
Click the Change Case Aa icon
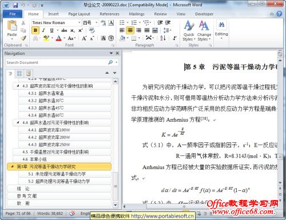71,38
